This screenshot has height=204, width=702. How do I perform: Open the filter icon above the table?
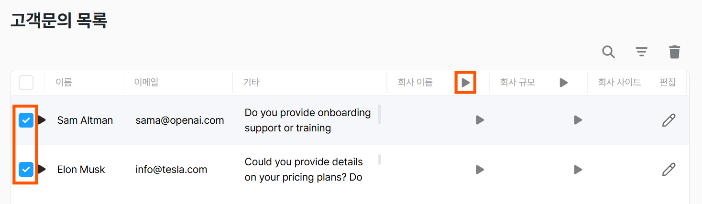click(x=641, y=52)
